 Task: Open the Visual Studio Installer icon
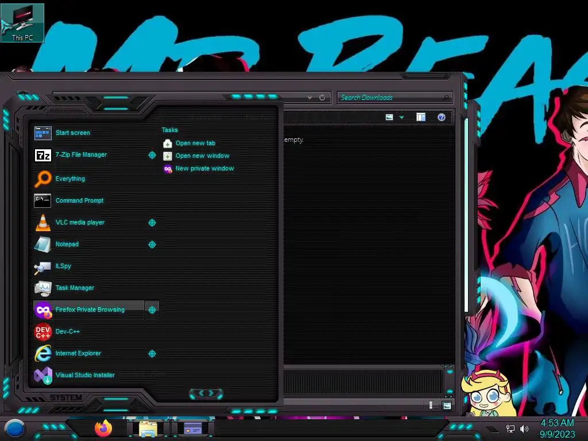pyautogui.click(x=42, y=376)
